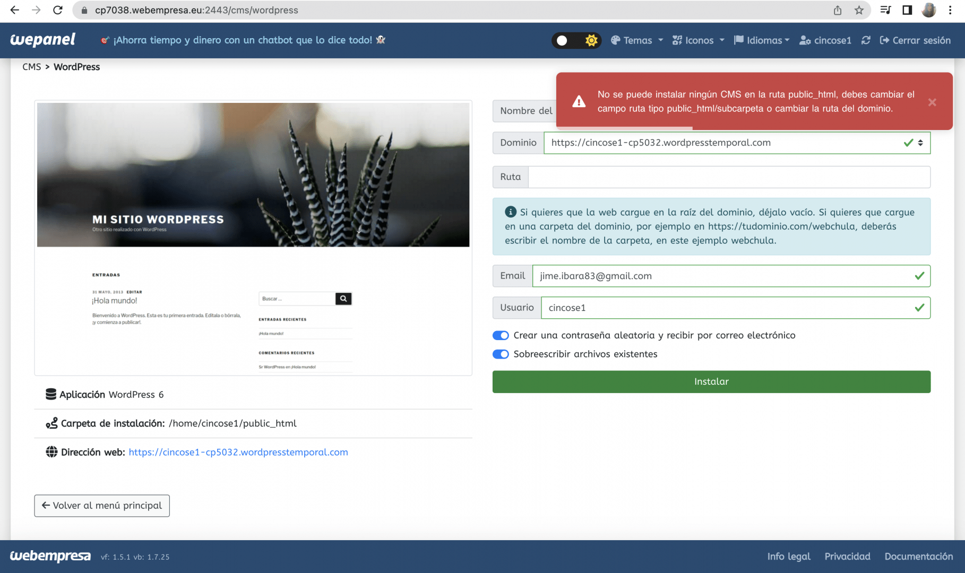Click the browser forward arrow

point(36,10)
